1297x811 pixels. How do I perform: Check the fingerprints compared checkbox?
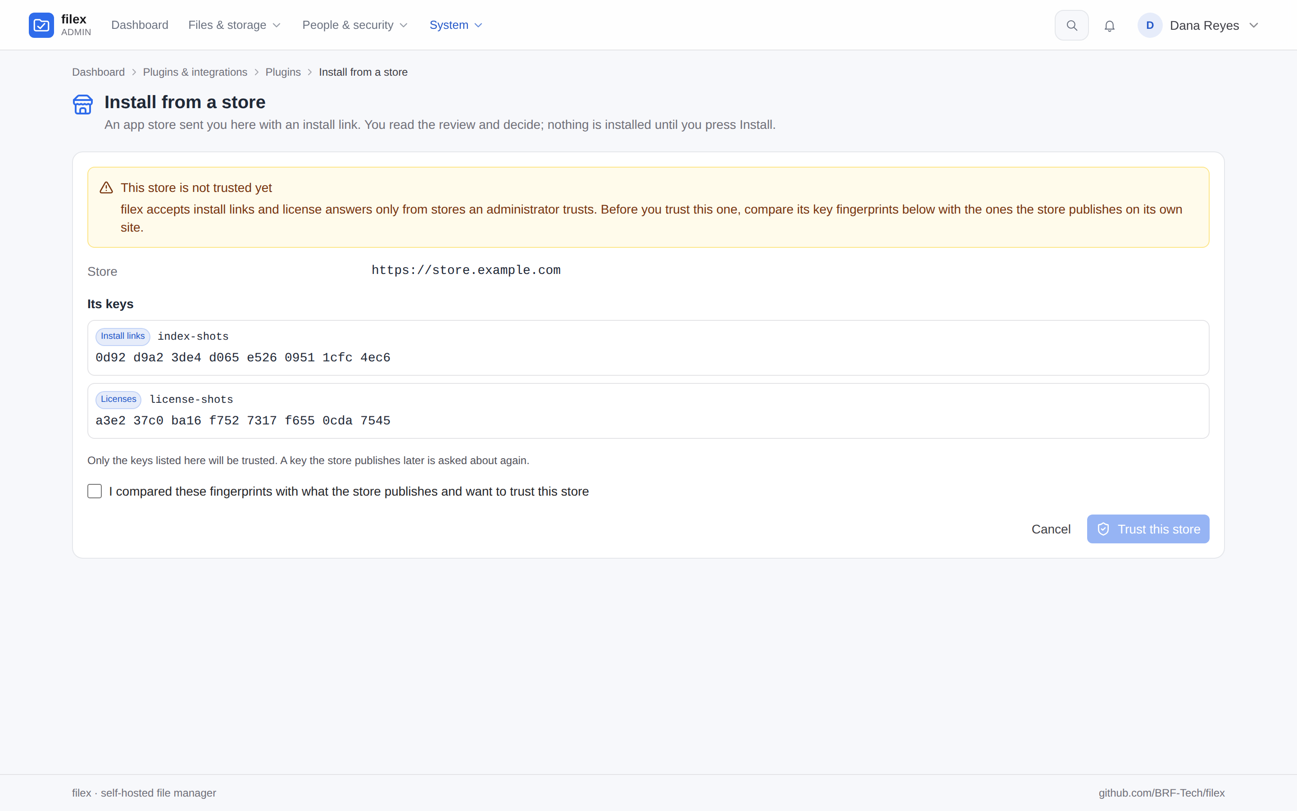(94, 491)
